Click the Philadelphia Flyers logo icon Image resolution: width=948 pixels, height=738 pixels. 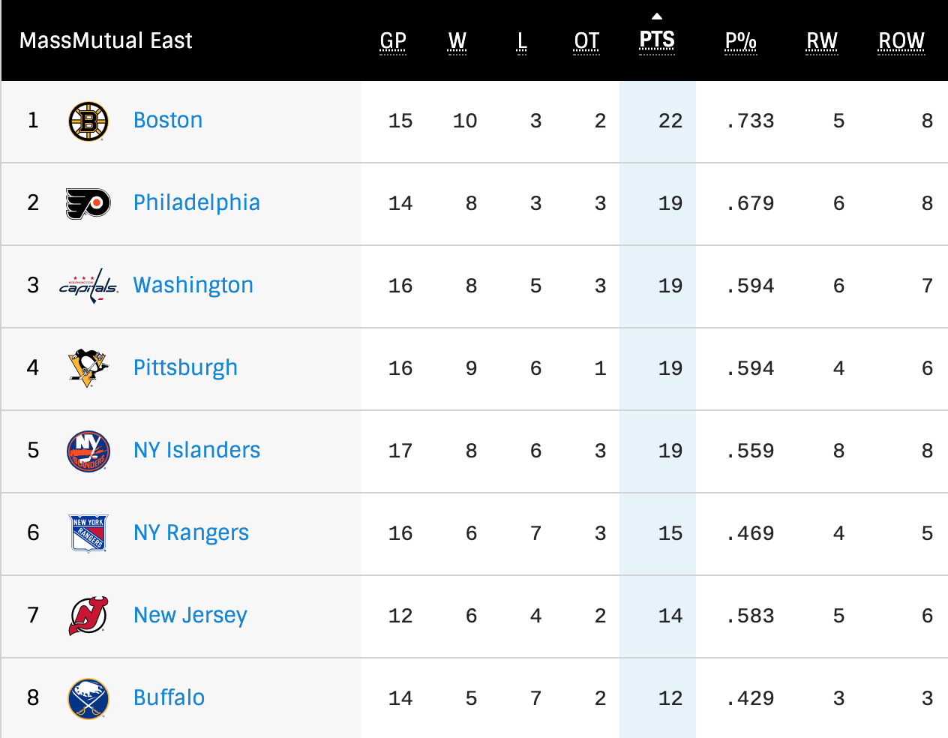(88, 203)
